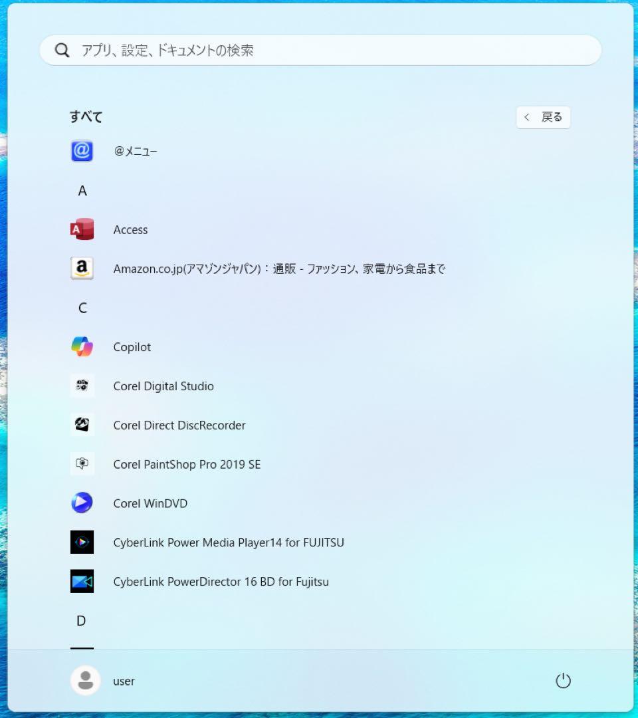Click "CyberLink Power Media Player14 for FUJITSU"
Image resolution: width=638 pixels, height=718 pixels.
click(229, 542)
